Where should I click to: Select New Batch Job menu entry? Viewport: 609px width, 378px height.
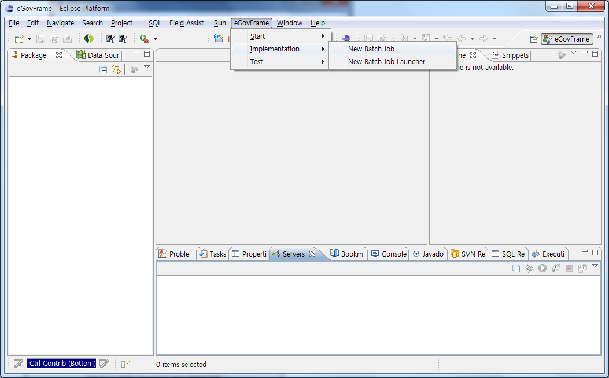(x=371, y=49)
